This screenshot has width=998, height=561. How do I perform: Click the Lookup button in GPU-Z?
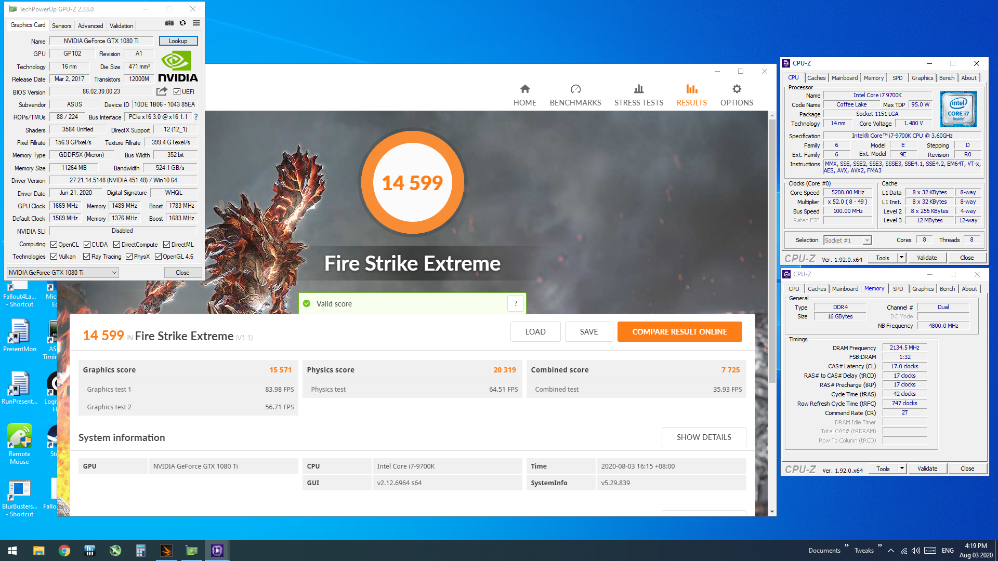click(x=178, y=41)
